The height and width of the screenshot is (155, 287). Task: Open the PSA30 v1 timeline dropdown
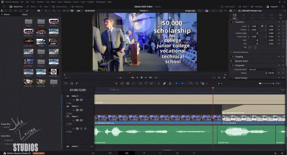pyautogui.click(x=145, y=11)
